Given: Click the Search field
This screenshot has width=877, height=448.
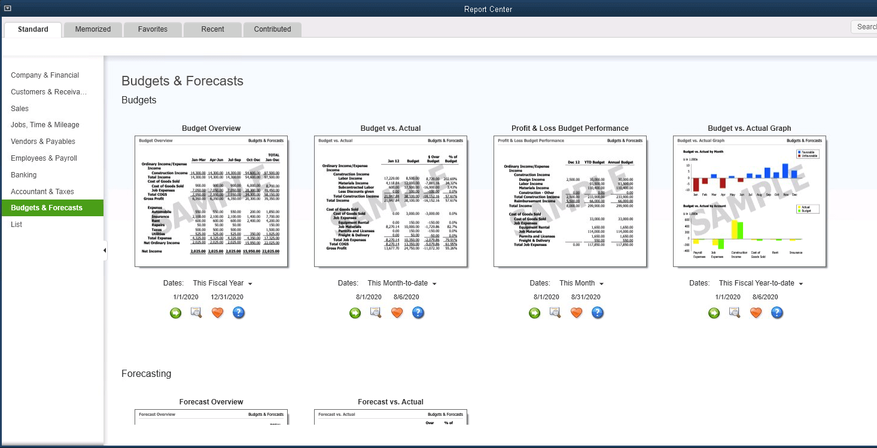Looking at the screenshot, I should pos(864,27).
